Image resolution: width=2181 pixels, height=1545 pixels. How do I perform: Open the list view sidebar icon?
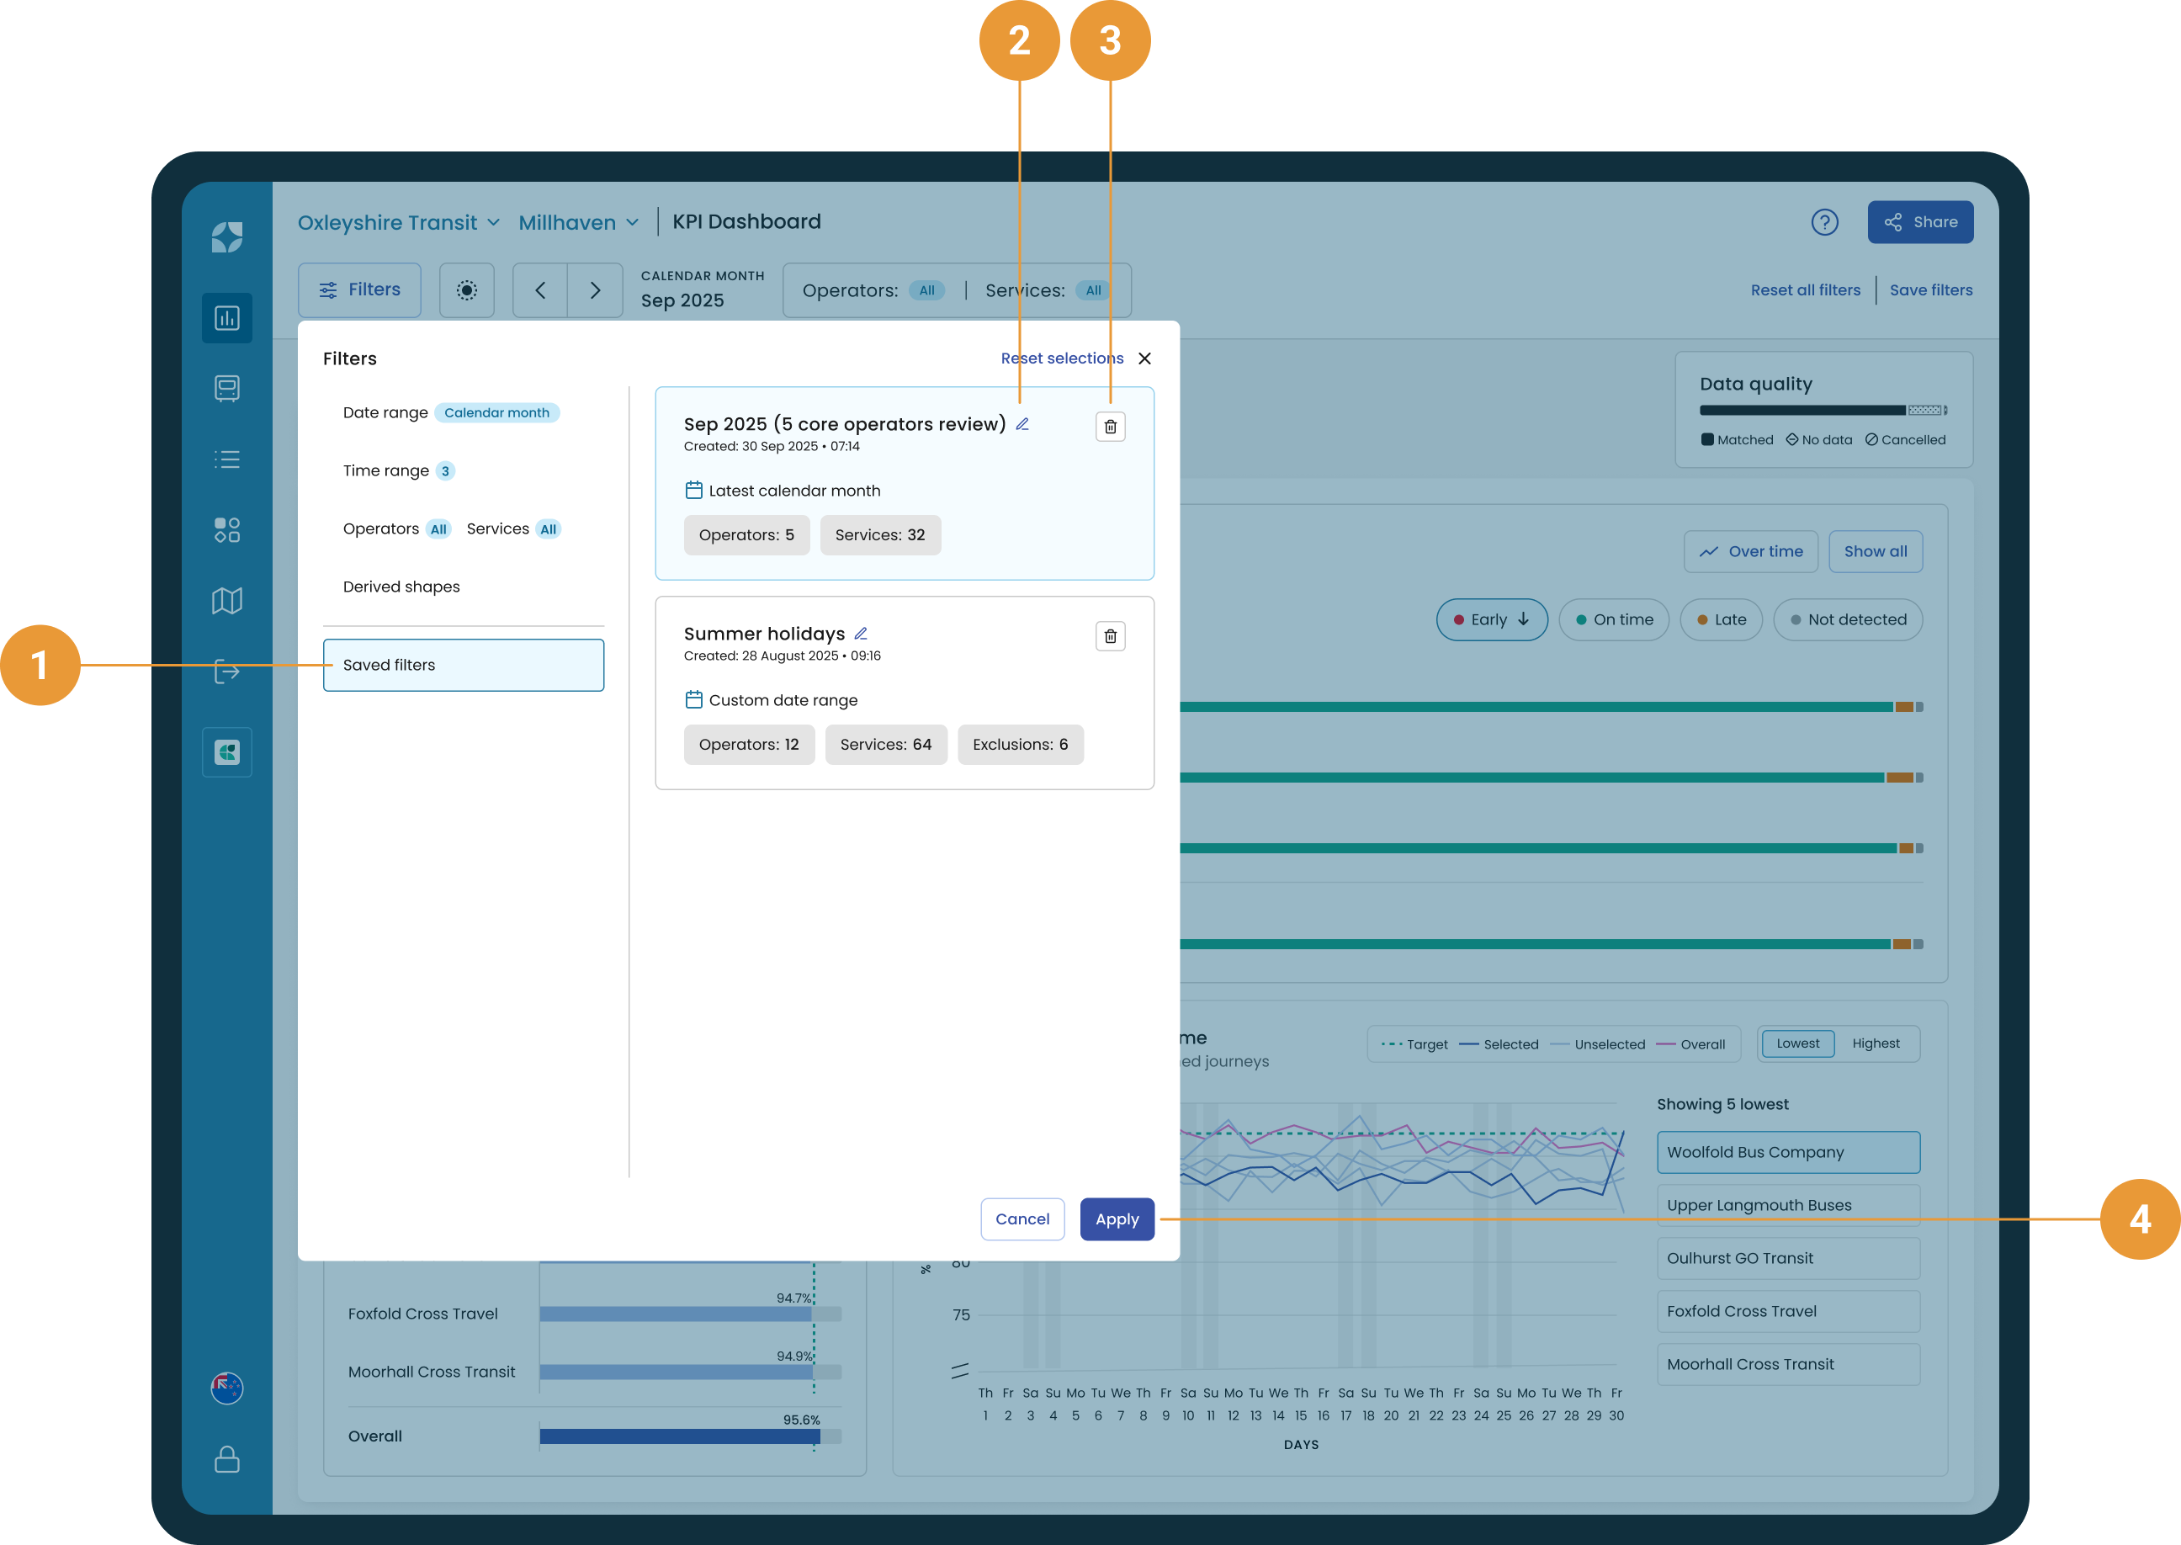pos(226,459)
